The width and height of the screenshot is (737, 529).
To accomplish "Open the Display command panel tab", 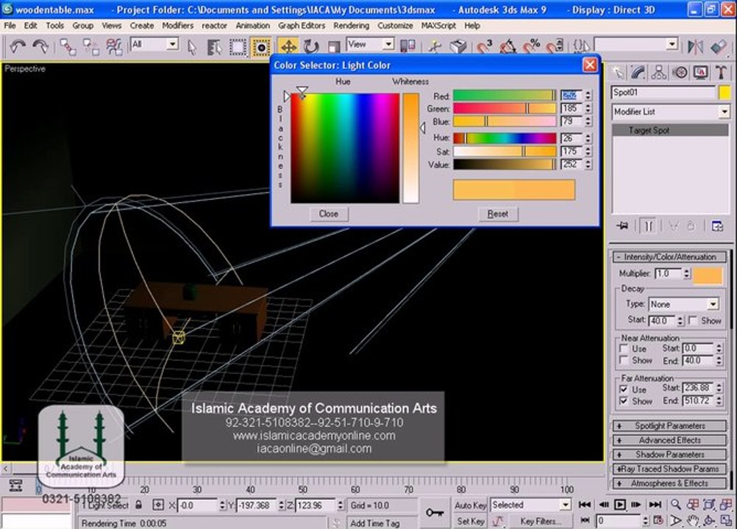I will pyautogui.click(x=700, y=72).
